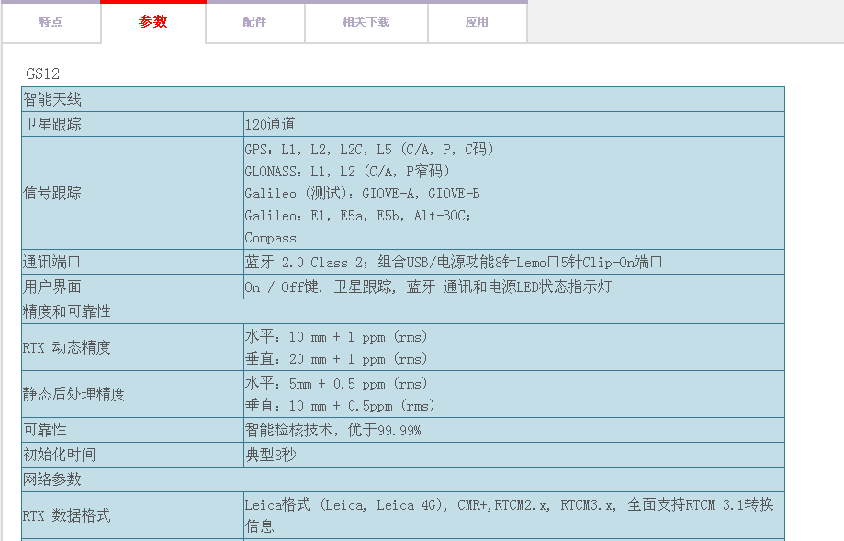Click the GS12 heading above the table

pos(43,73)
